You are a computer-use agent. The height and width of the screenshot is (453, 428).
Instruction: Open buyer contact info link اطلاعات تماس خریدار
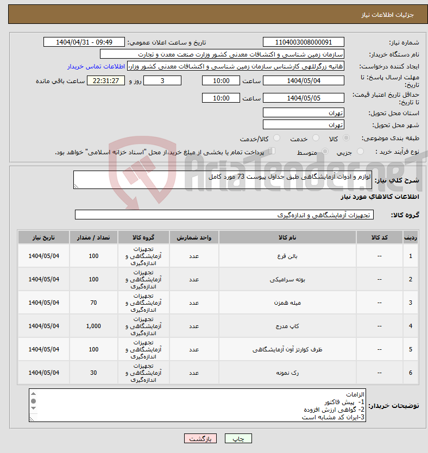tap(96, 66)
